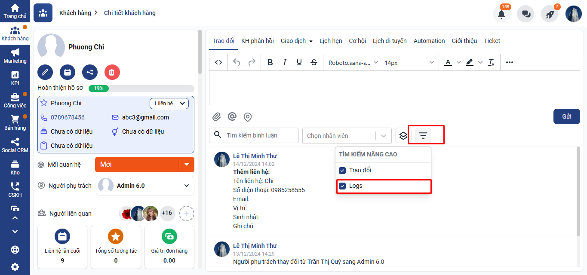The height and width of the screenshot is (275, 587).
Task: Click the Khách hàng breadcrumb link
Action: (75, 13)
